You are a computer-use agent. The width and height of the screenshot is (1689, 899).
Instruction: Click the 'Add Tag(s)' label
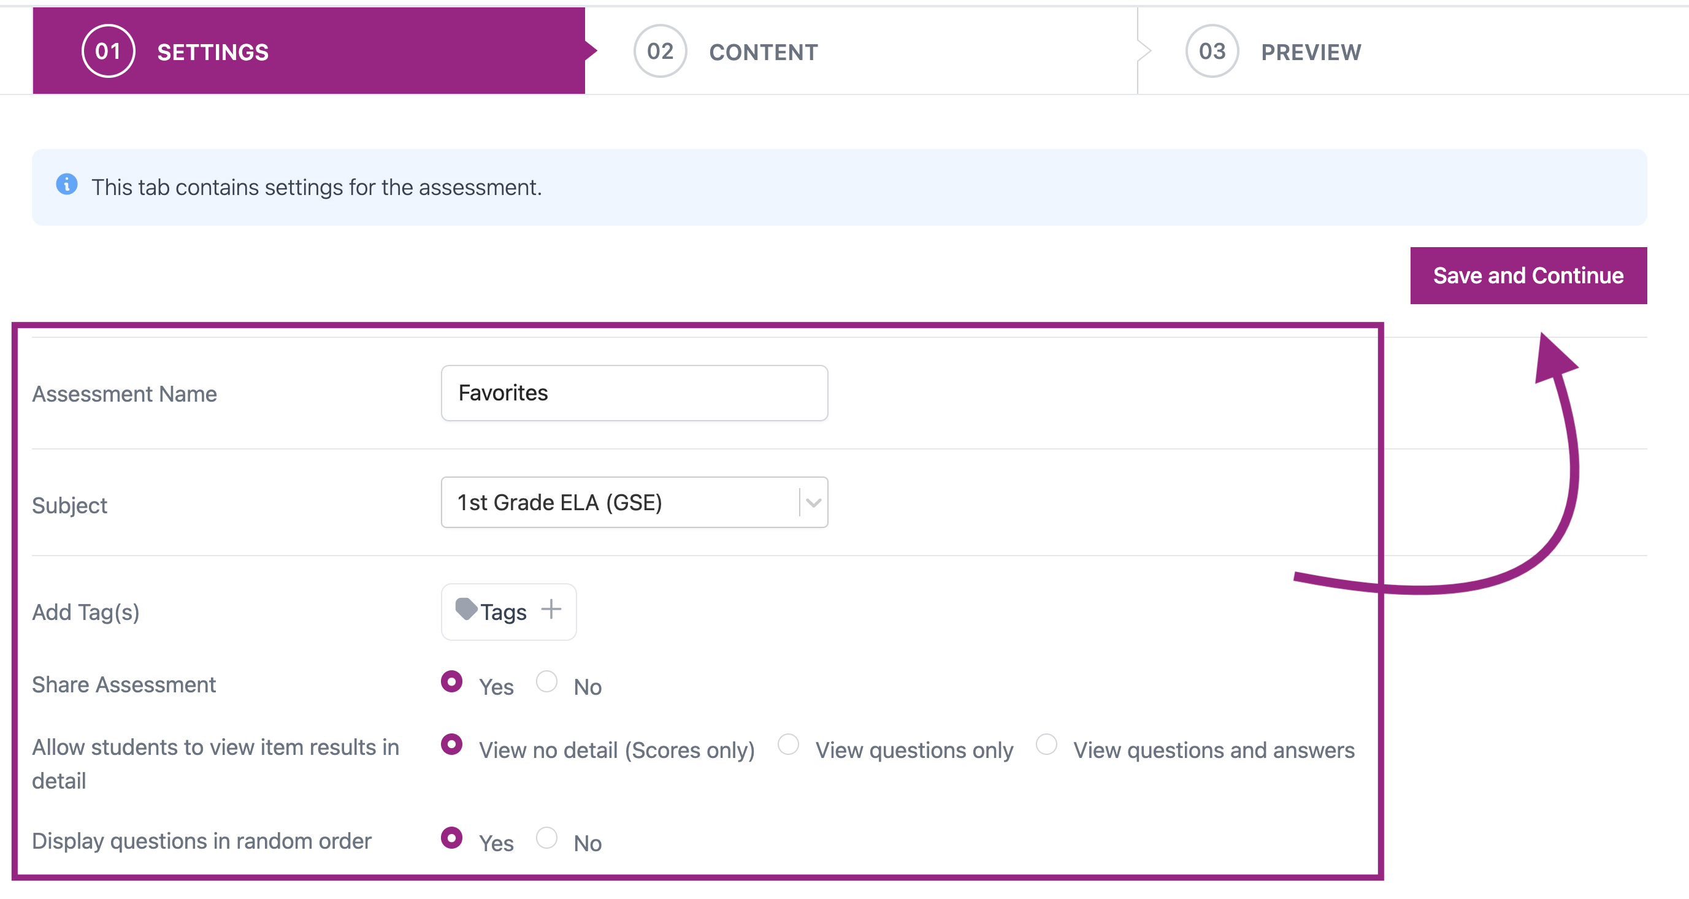pos(86,612)
